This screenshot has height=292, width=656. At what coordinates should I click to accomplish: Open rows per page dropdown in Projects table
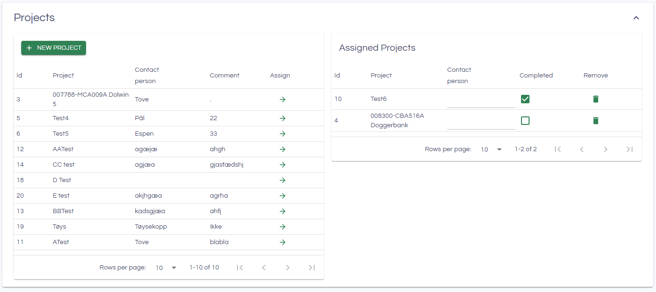(x=166, y=268)
